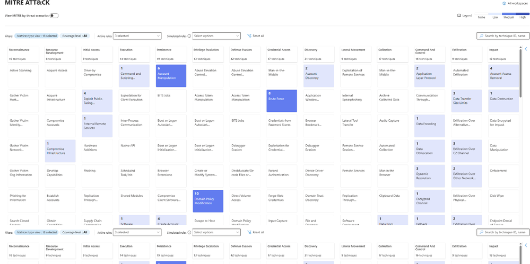The image size is (530, 264).
Task: Open the Dynamic Resolution card showing 3
Action: pyautogui.click(x=430, y=176)
